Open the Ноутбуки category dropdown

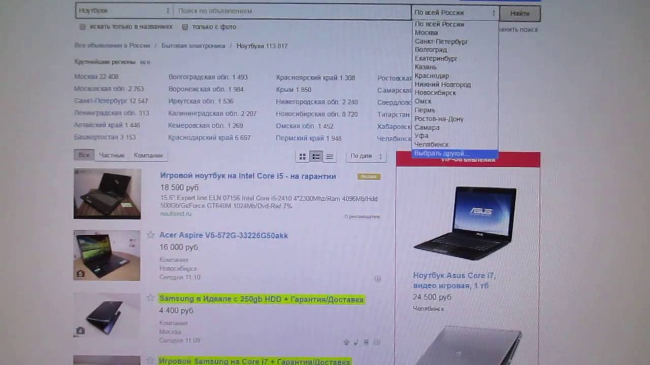point(124,11)
